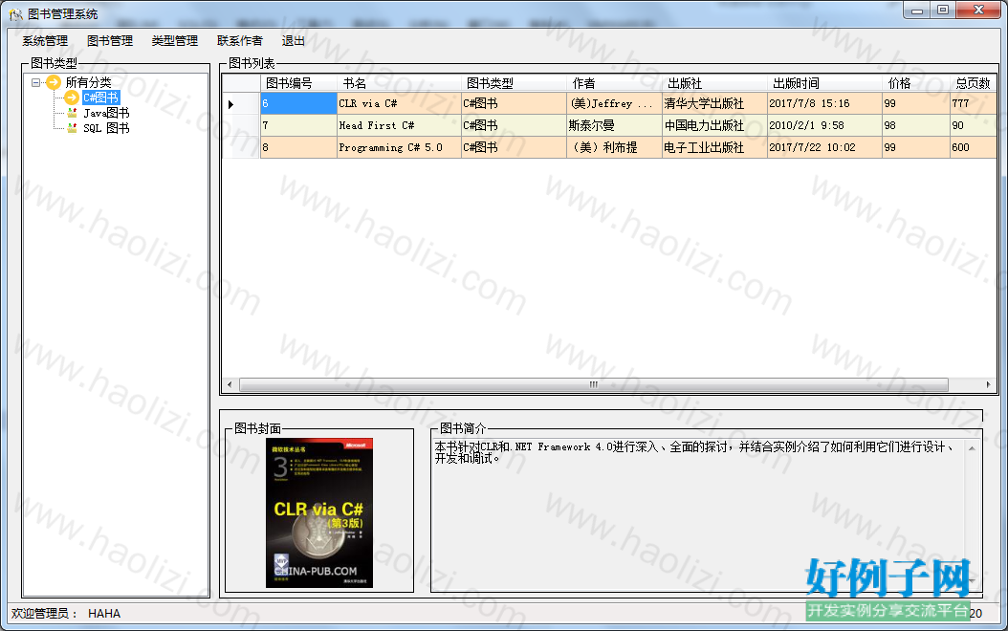Click the grid's horizontal scrollbar thumb

[593, 385]
